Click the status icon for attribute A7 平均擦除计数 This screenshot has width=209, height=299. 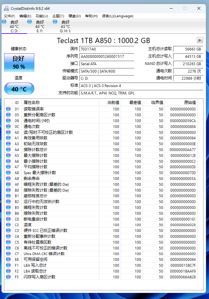pyautogui.click(x=8, y=167)
